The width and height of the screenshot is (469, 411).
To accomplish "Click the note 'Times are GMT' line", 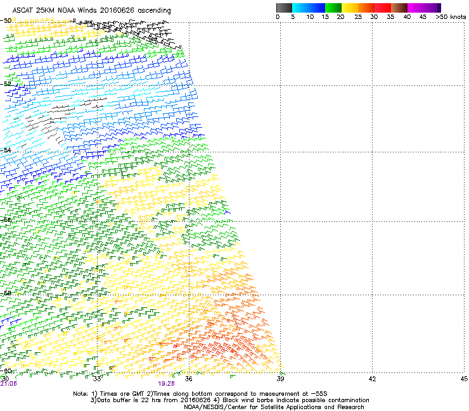I will pos(200,394).
